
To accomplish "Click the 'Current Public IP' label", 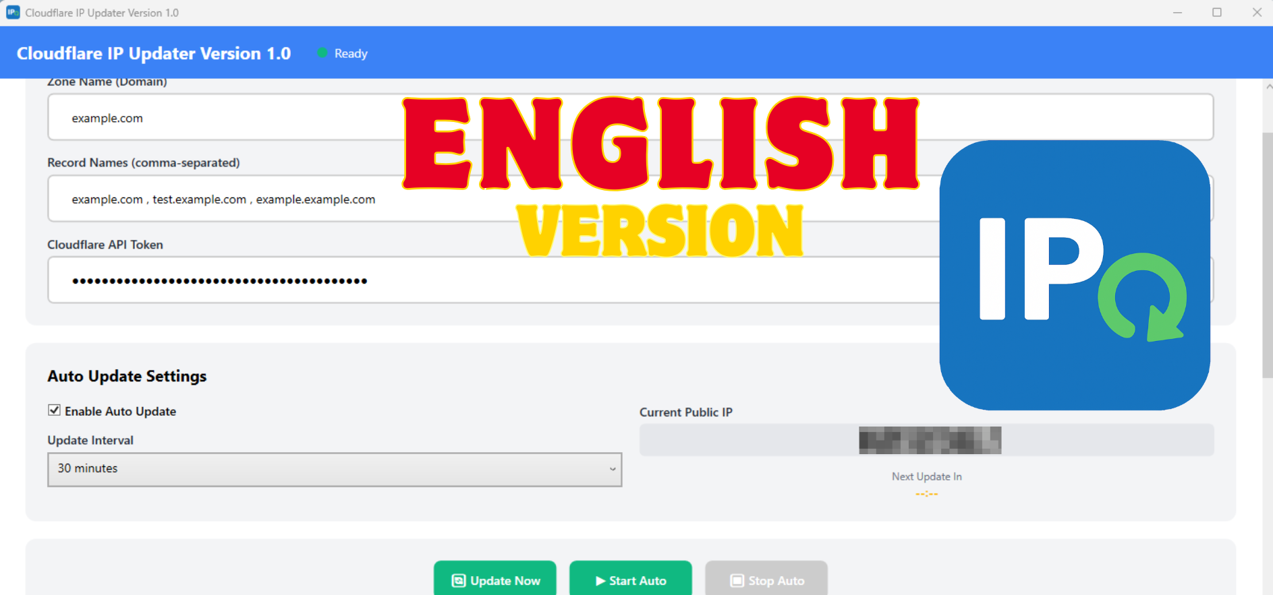I will 686,412.
